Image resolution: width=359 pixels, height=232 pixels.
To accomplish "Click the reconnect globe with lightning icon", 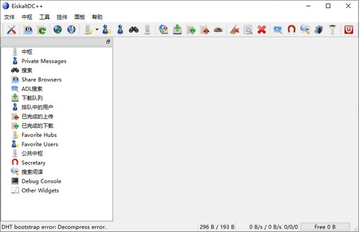I will tap(71, 29).
